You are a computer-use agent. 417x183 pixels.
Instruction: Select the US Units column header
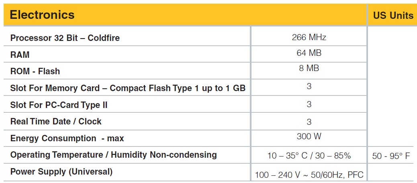click(x=393, y=16)
